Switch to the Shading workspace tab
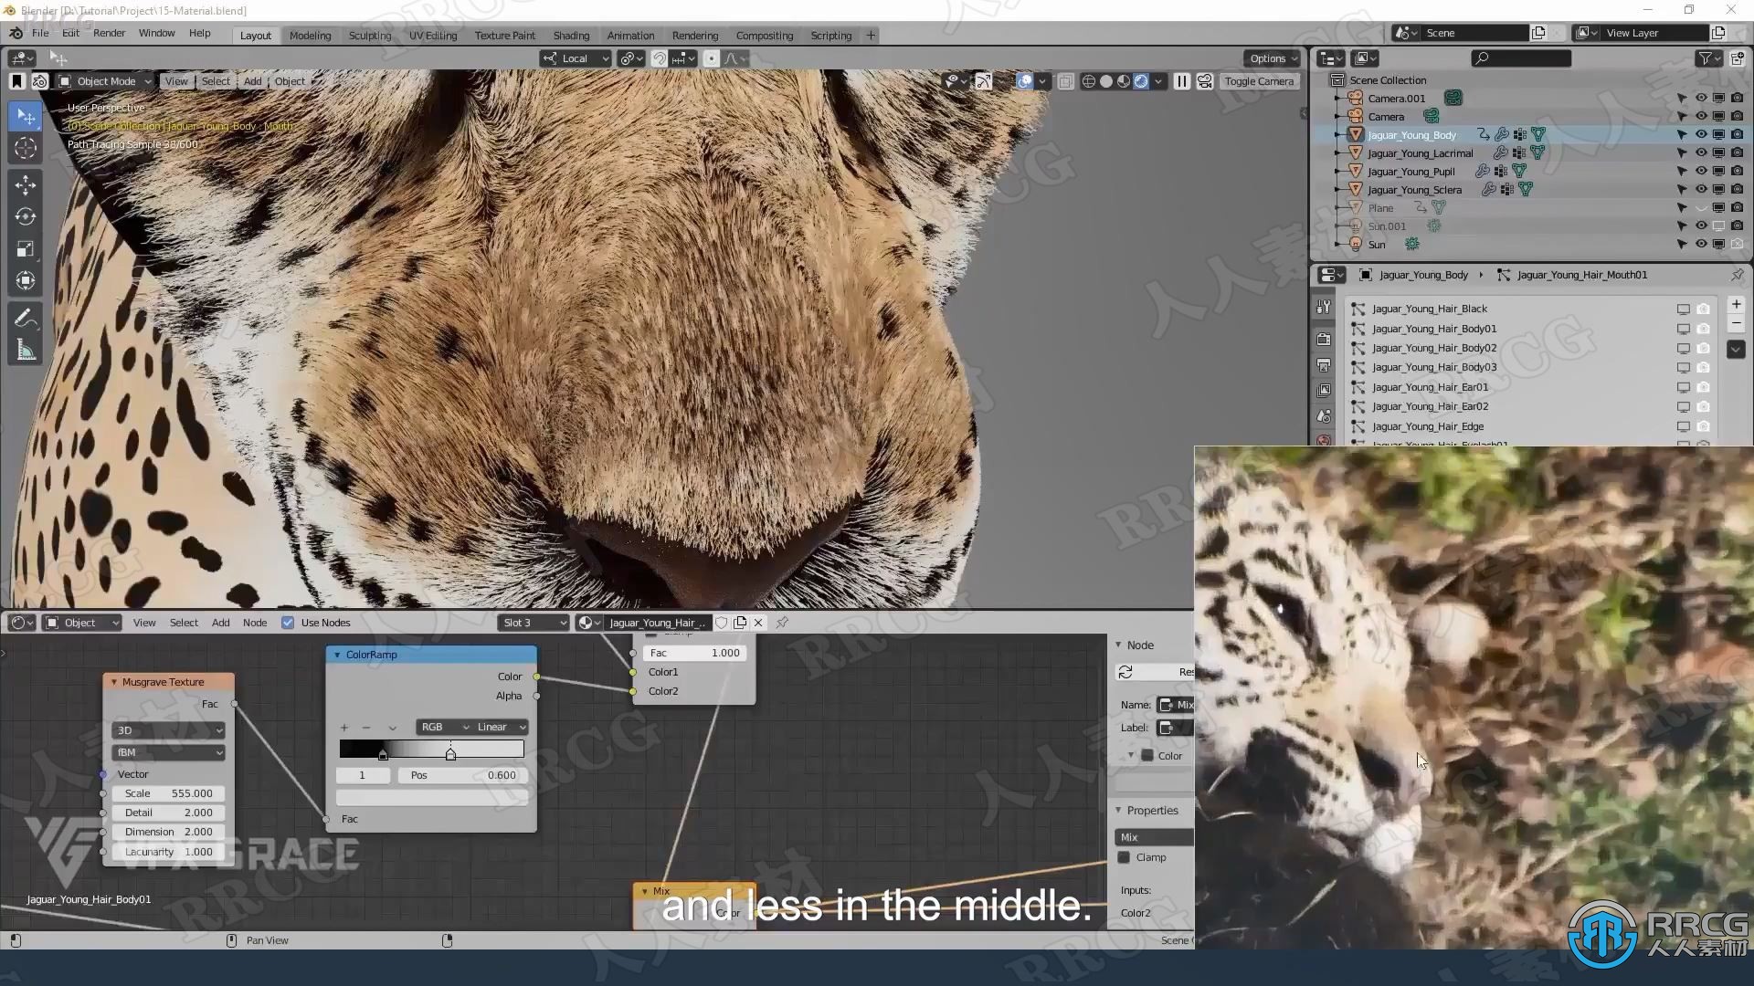The height and width of the screenshot is (986, 1754). (570, 34)
